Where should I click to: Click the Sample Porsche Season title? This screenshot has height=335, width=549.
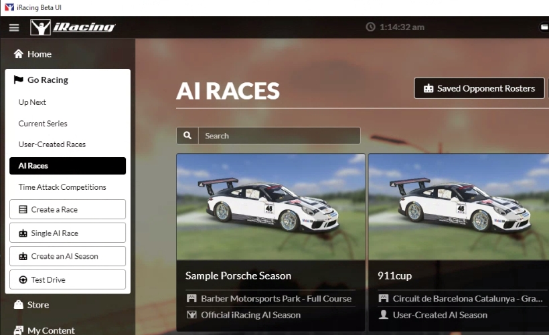pos(238,276)
